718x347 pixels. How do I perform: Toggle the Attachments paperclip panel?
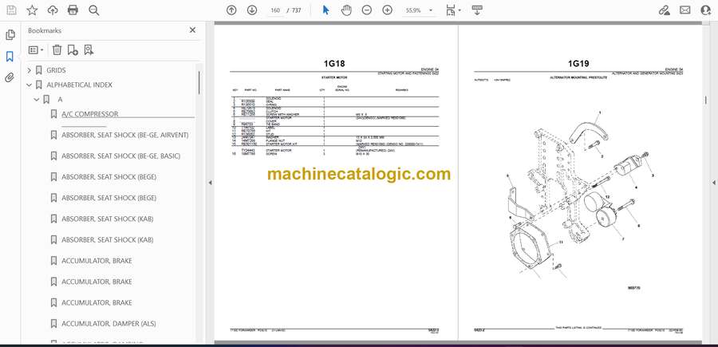pos(10,77)
